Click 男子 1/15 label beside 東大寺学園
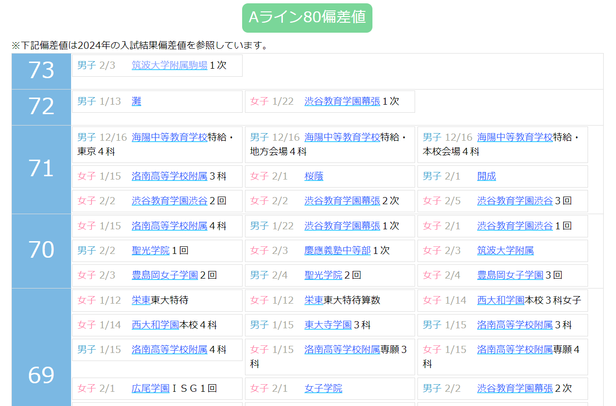Screen dimensions: 616x406 coord(272,325)
